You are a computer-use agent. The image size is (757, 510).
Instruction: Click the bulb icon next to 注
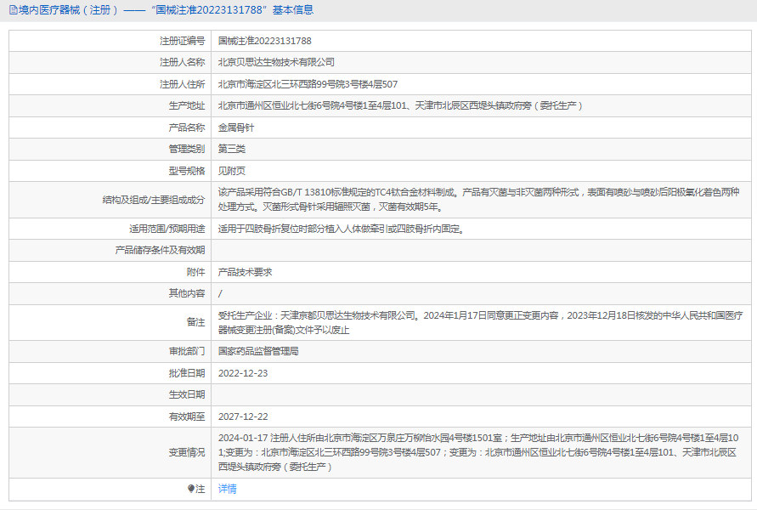pyautogui.click(x=190, y=489)
